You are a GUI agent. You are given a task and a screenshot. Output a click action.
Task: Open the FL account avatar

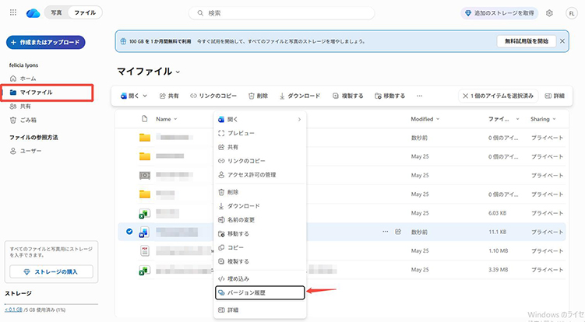pos(572,13)
